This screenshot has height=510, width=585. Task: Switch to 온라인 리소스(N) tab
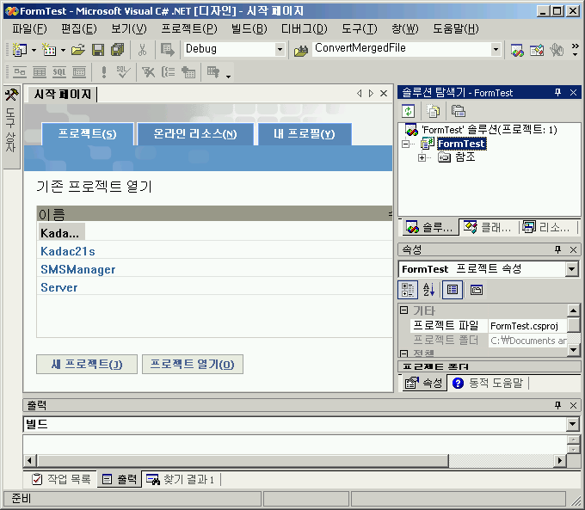(x=195, y=134)
